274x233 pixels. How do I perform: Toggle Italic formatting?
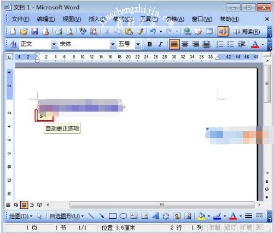pos(160,44)
